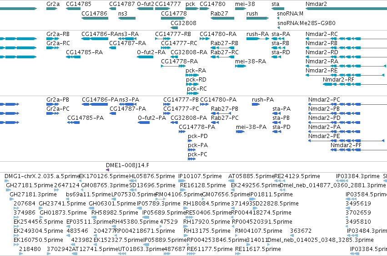Select the CG14787 gene label
This screenshot has height=256, width=387.
click(122, 4)
